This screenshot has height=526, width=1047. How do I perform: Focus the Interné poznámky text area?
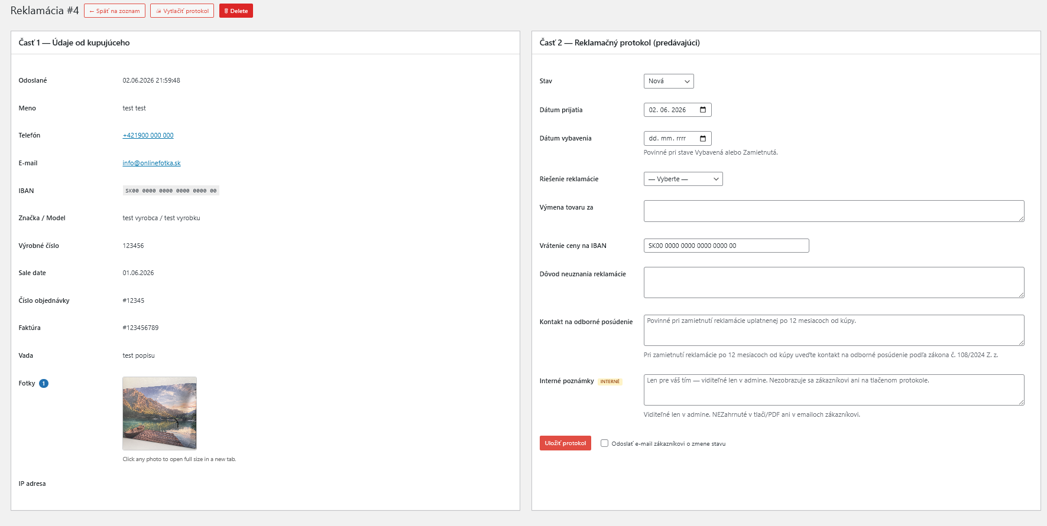(x=834, y=390)
